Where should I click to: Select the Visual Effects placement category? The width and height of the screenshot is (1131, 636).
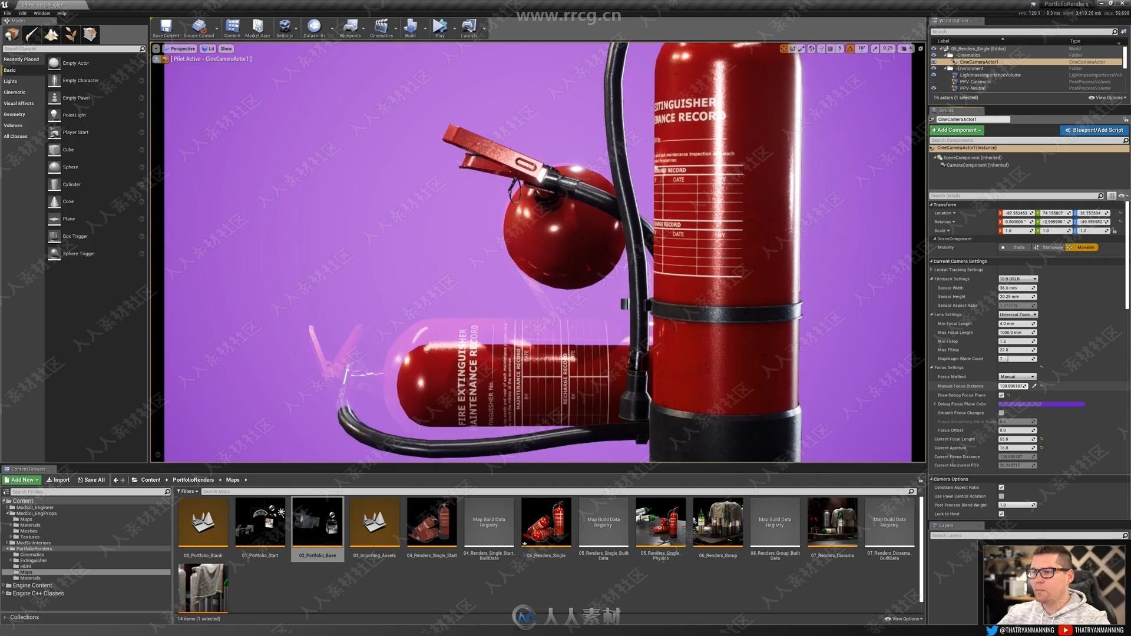(x=19, y=103)
